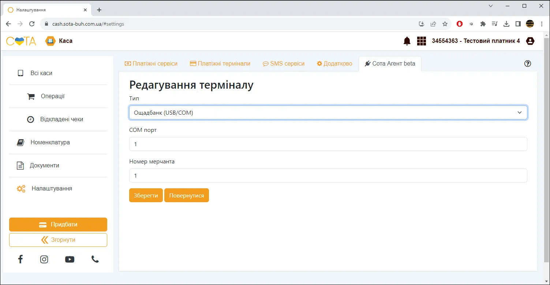Click the share page icon
The height and width of the screenshot is (285, 550).
click(x=433, y=24)
